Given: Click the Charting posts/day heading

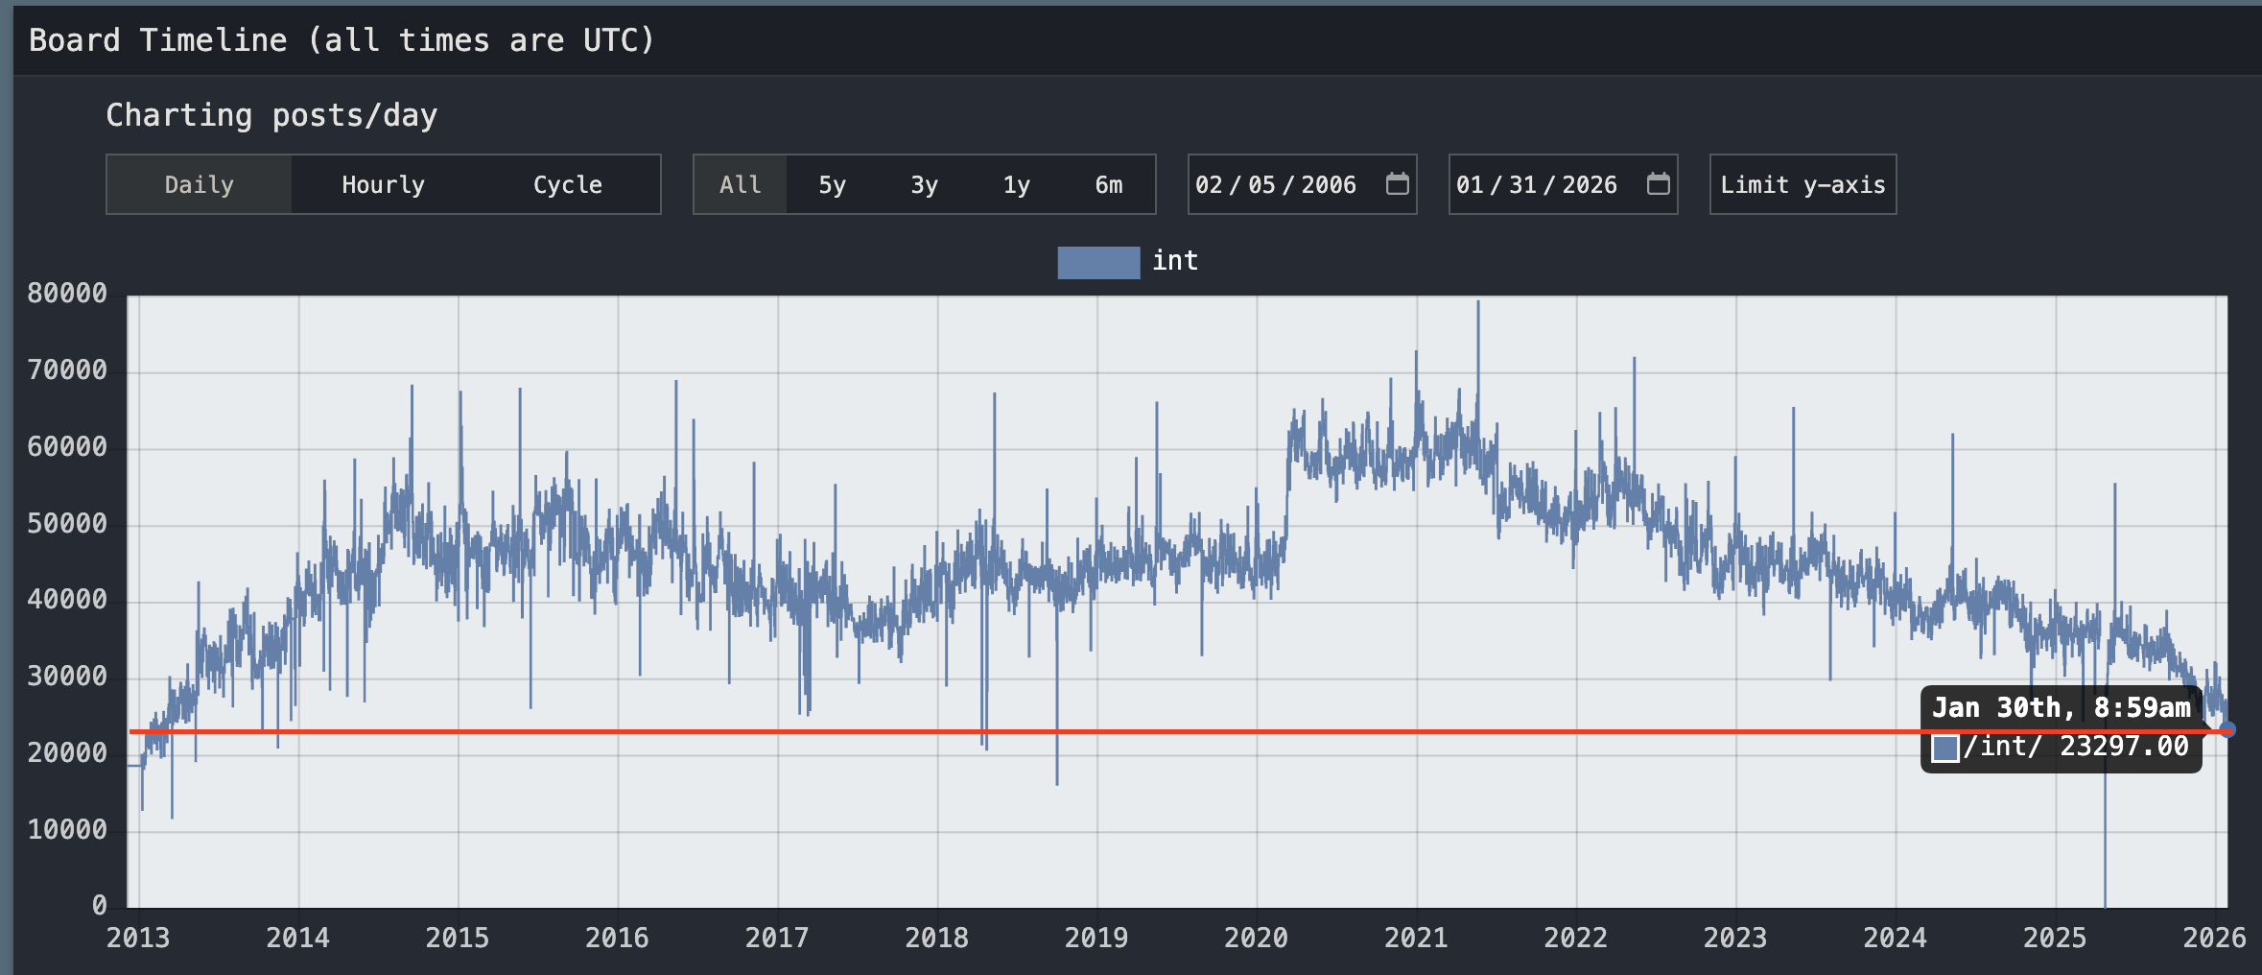Looking at the screenshot, I should pyautogui.click(x=271, y=116).
